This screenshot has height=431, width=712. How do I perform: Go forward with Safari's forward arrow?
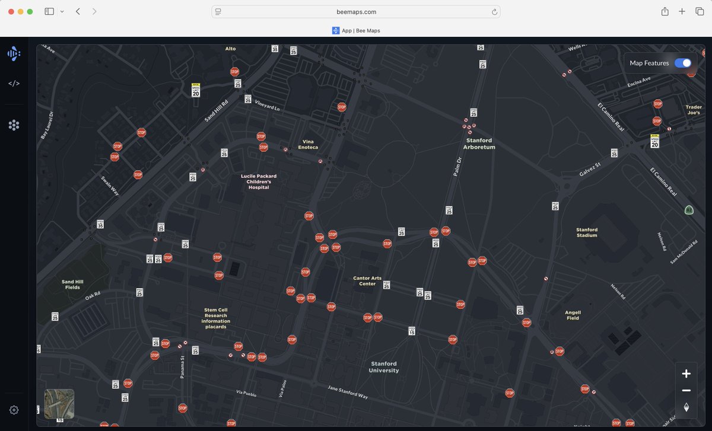[x=94, y=11]
